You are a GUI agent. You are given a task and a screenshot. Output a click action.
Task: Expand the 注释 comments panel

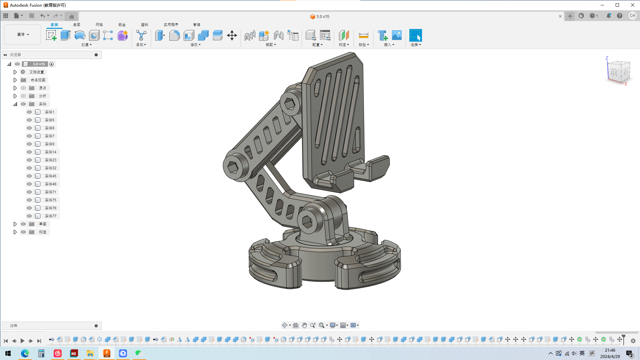pyautogui.click(x=96, y=326)
